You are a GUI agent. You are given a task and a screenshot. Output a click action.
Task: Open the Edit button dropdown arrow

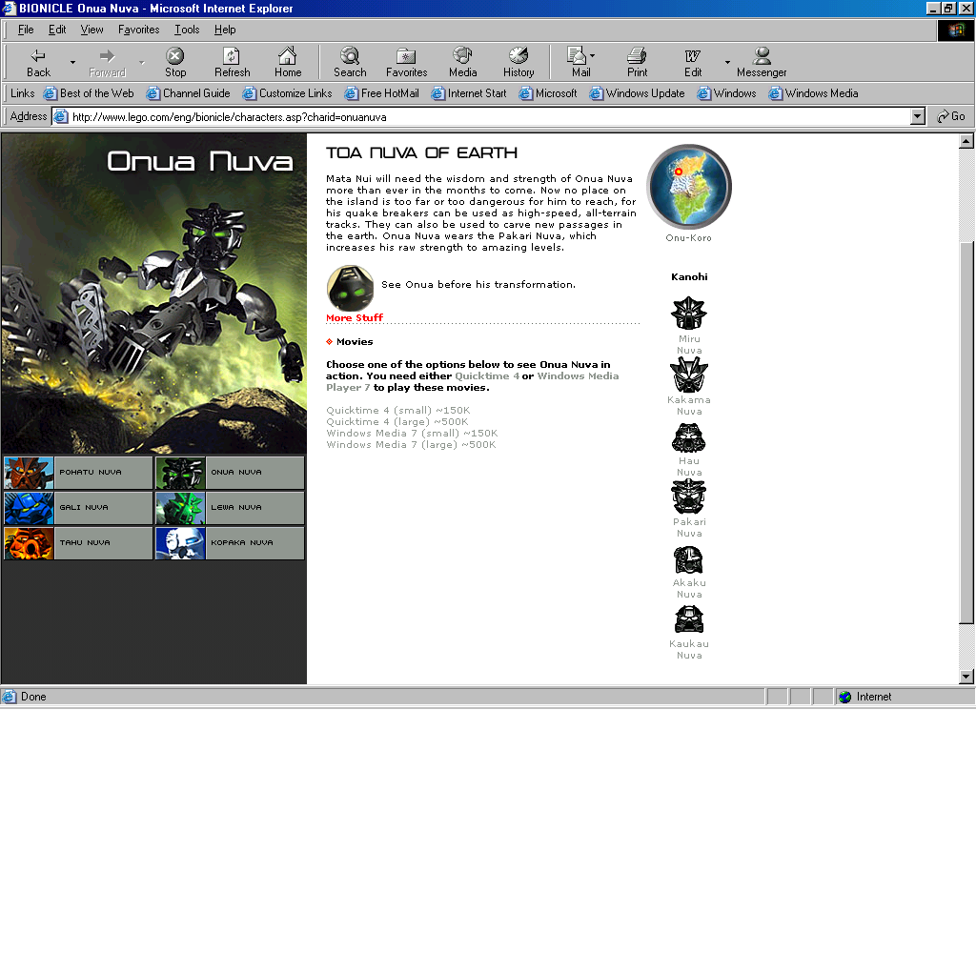(727, 62)
